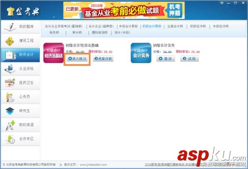This screenshot has width=248, height=169.
Task: Select the 初级会计职称 tab
Action: [152, 26]
